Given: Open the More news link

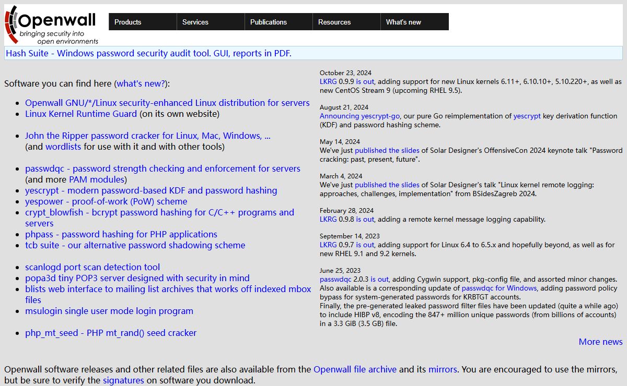Looking at the screenshot, I should 601,342.
